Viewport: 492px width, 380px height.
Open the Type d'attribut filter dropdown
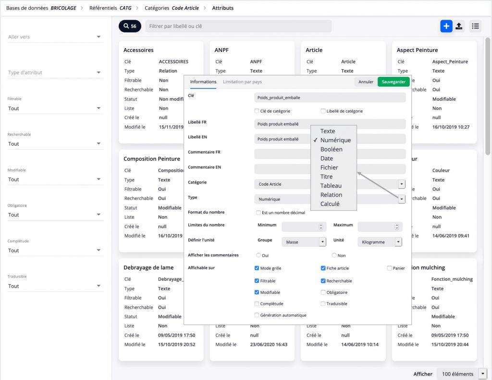(55, 73)
